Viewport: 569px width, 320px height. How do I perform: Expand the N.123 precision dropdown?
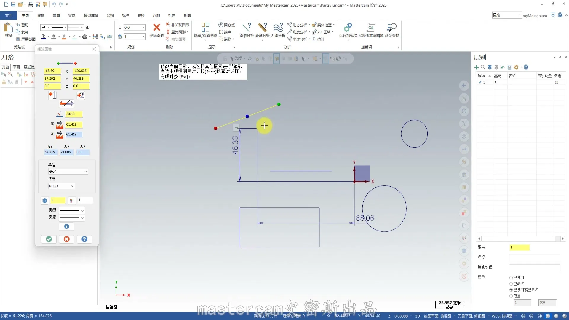61,186
